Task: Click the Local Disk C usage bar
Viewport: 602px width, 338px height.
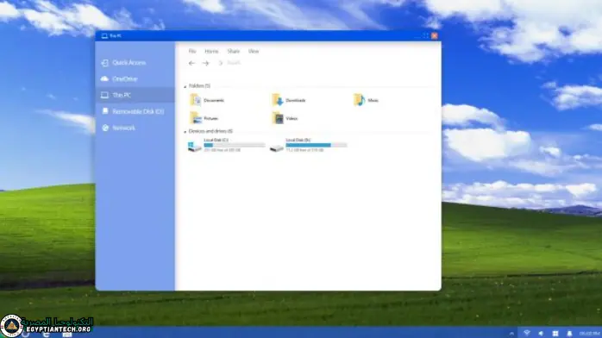Action: 235,145
